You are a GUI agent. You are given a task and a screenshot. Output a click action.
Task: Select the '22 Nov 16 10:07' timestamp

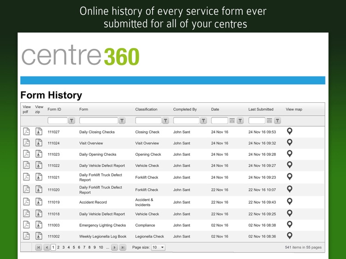tap(262, 189)
